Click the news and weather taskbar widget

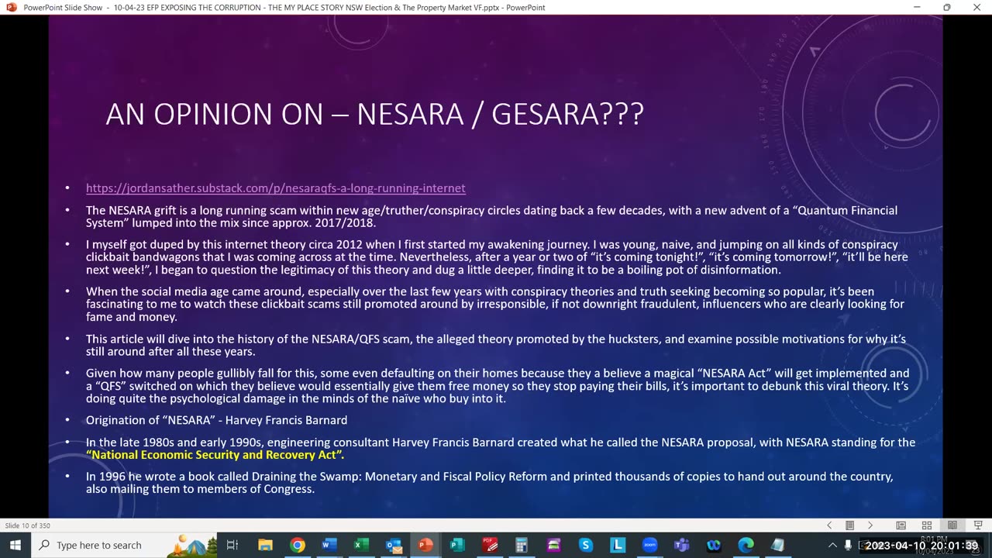coord(191,545)
